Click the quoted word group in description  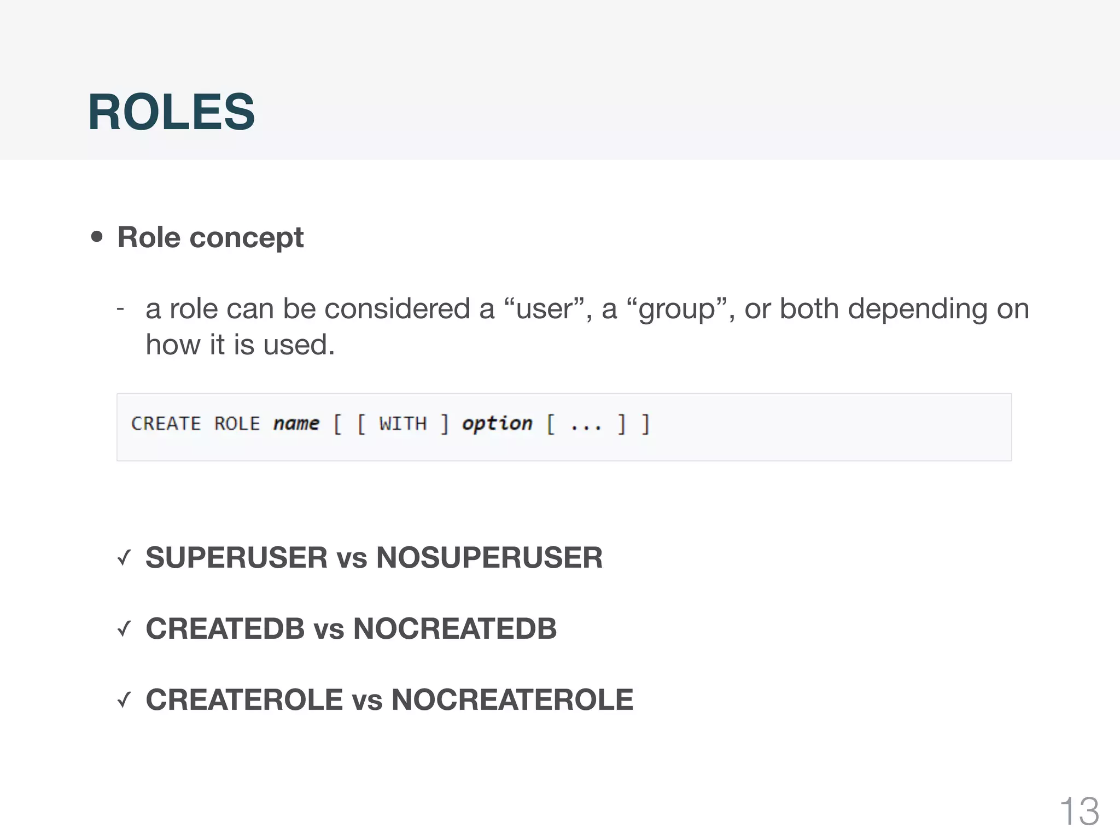[677, 310]
